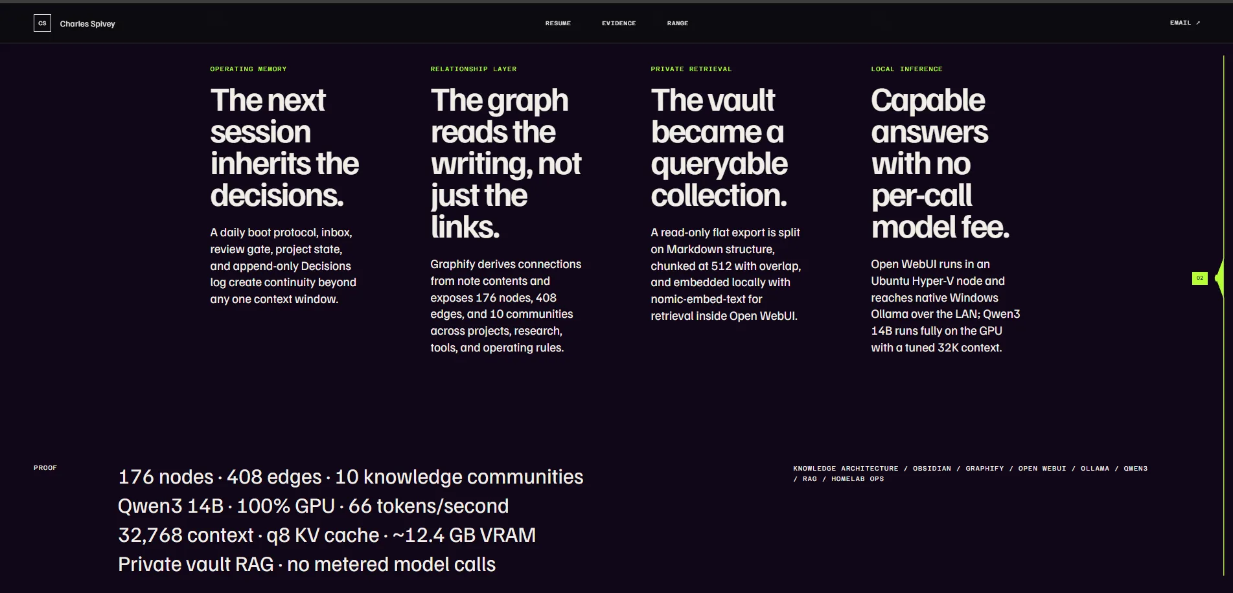Viewport: 1233px width, 593px height.
Task: Select the green 02 section marker
Action: pos(1200,278)
